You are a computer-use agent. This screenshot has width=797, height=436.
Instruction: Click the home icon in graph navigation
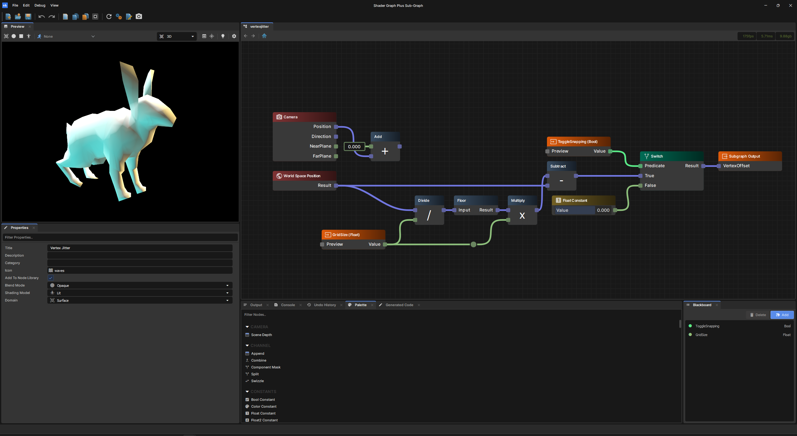pyautogui.click(x=264, y=36)
